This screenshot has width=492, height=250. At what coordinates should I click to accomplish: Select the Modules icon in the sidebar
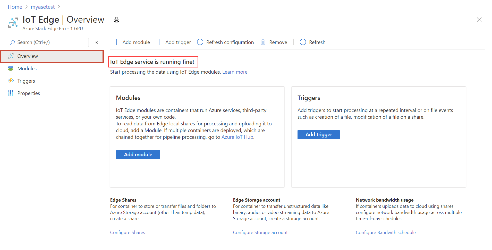tap(11, 68)
